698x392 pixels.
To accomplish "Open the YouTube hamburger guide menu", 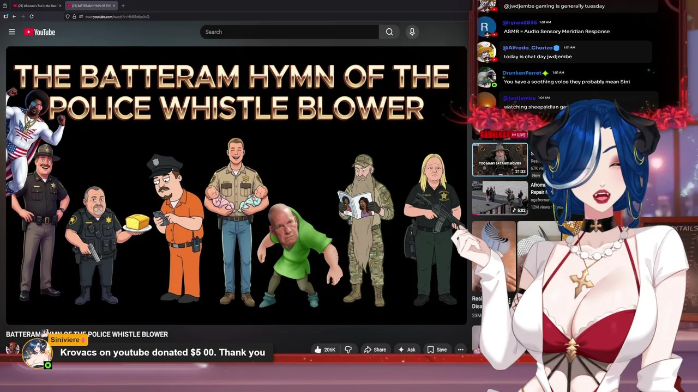I will click(x=11, y=32).
